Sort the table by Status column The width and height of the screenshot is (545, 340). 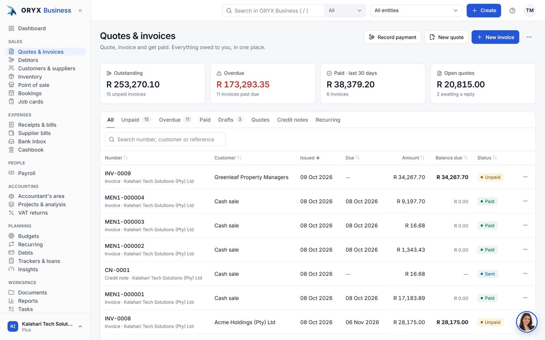coord(487,158)
